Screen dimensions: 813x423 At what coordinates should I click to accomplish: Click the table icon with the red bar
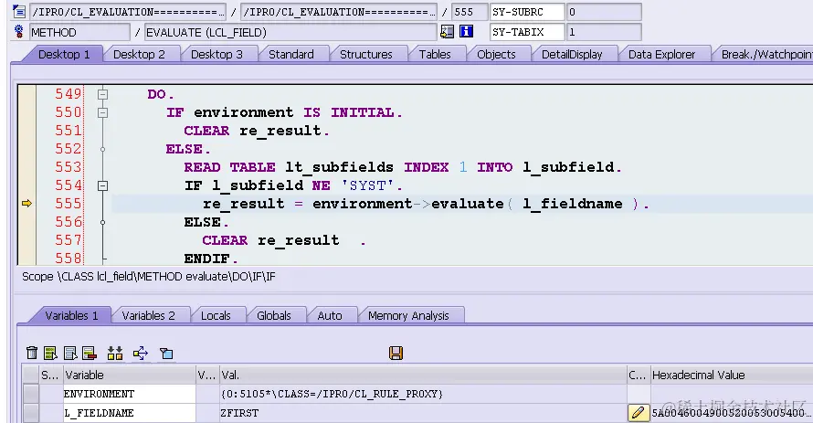point(90,353)
